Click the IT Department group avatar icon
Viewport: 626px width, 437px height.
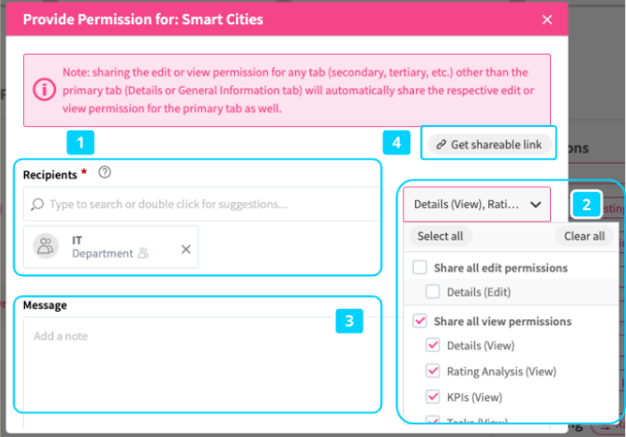click(46, 247)
